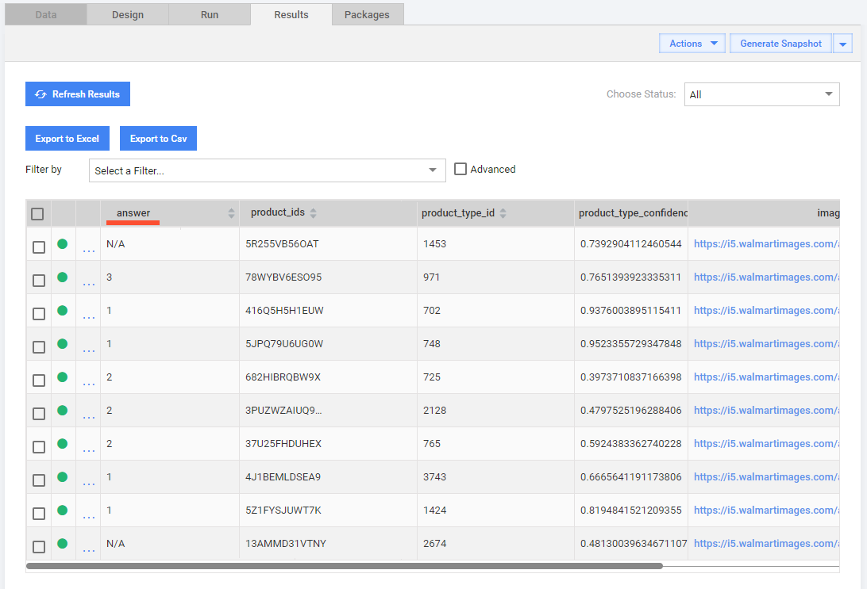This screenshot has height=589, width=867.
Task: Open ellipsis menu for row 5JPQ79U6UG0W
Action: point(88,351)
